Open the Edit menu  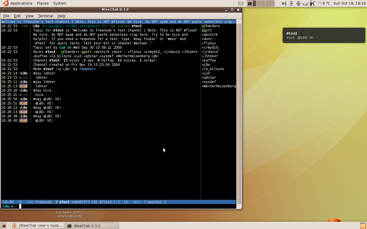pyautogui.click(x=17, y=16)
